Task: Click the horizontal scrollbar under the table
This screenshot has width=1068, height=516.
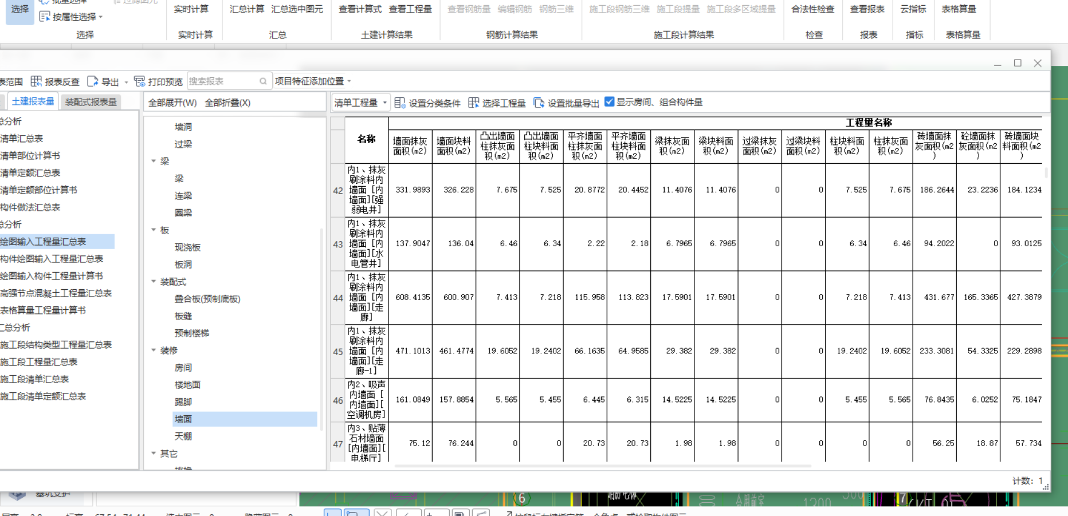Action: [x=603, y=466]
